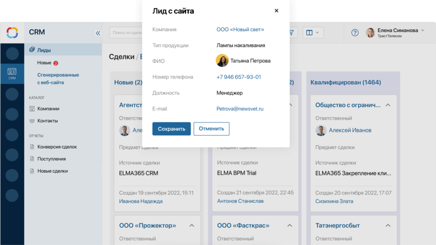This screenshot has width=436, height=245.
Task: Expand the Елена Симанова user menu
Action: point(423,30)
